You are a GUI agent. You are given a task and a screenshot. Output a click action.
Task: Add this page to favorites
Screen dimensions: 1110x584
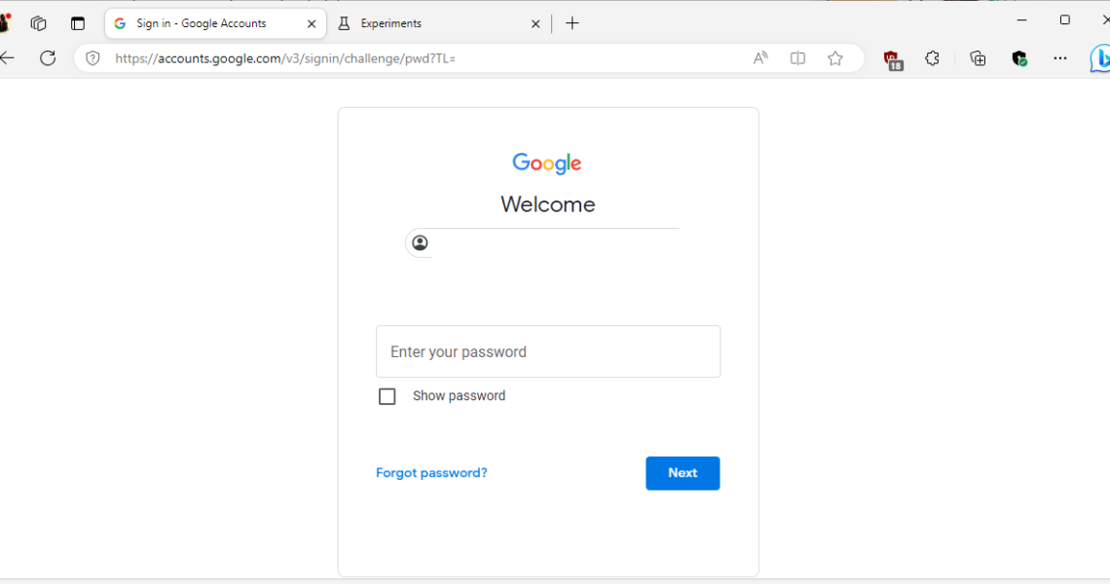(835, 58)
